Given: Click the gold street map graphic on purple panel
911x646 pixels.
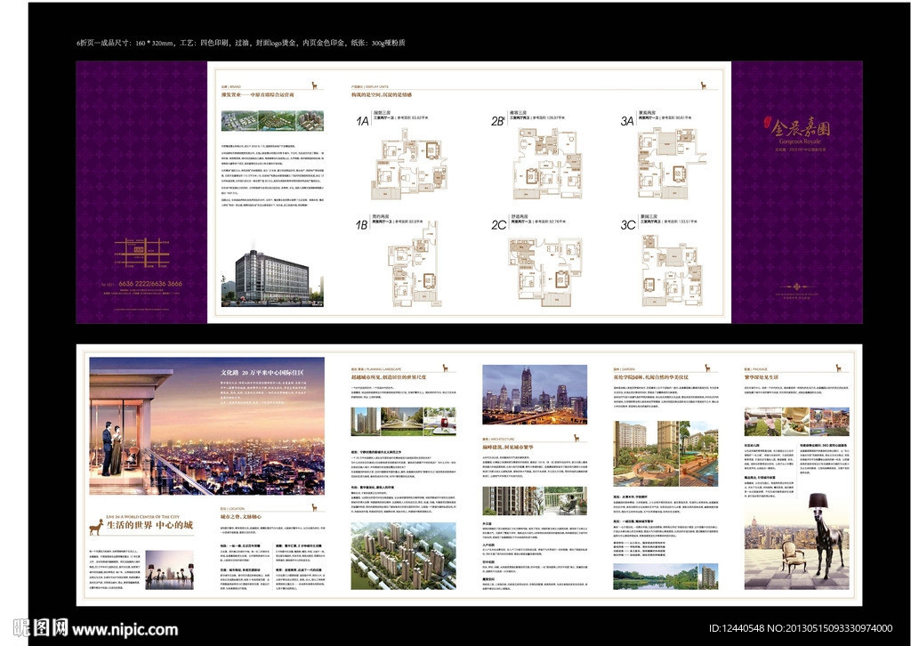Looking at the screenshot, I should coord(141,252).
